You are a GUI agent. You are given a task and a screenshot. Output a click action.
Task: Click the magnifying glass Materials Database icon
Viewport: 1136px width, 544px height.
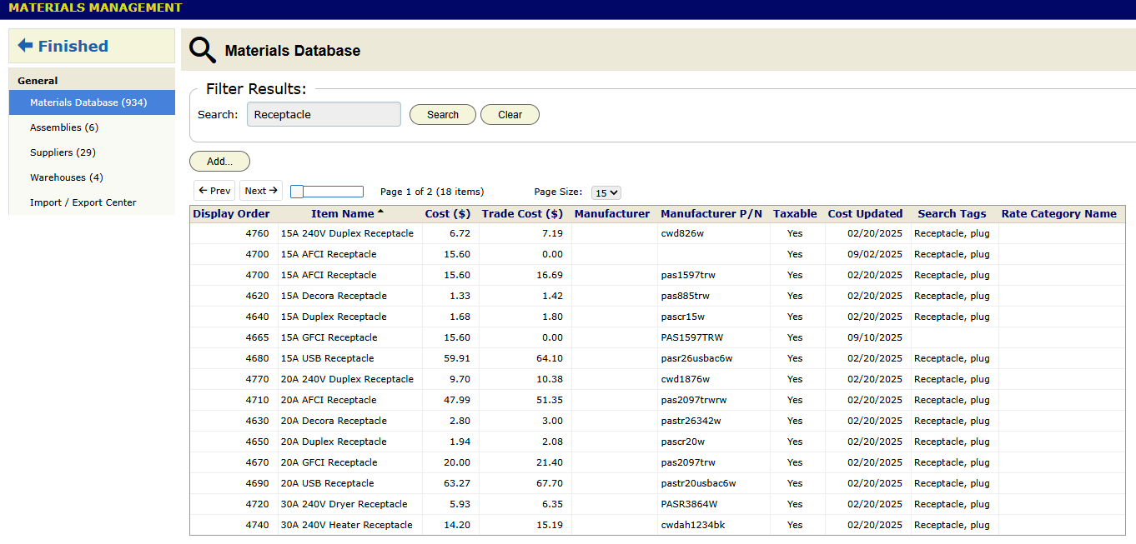tap(203, 50)
